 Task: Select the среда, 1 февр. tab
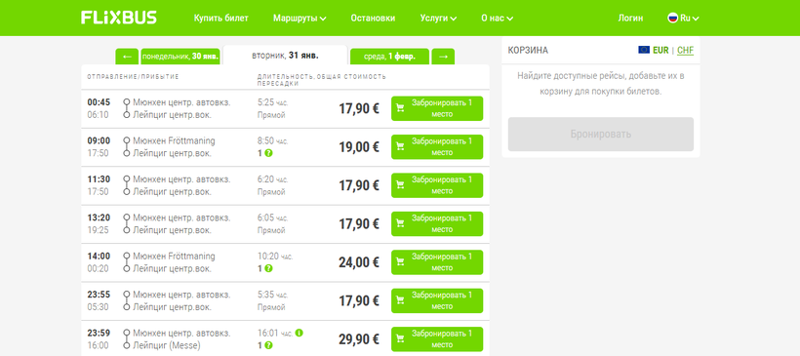point(389,57)
